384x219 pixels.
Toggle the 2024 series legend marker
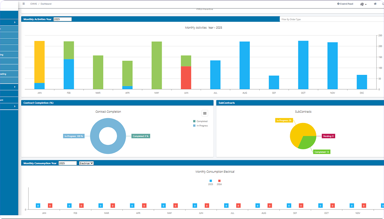coord(219,181)
